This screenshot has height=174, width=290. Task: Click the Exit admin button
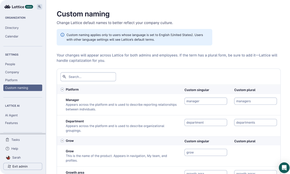(23, 166)
